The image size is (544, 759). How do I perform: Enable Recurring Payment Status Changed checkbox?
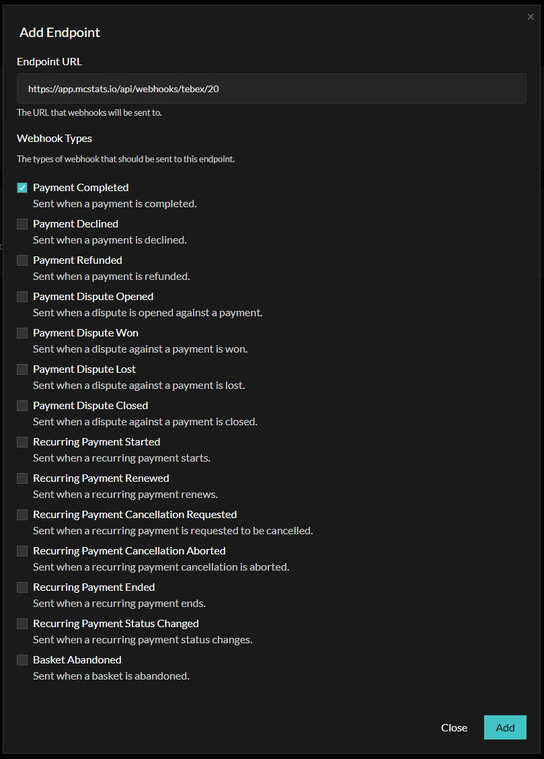point(22,624)
